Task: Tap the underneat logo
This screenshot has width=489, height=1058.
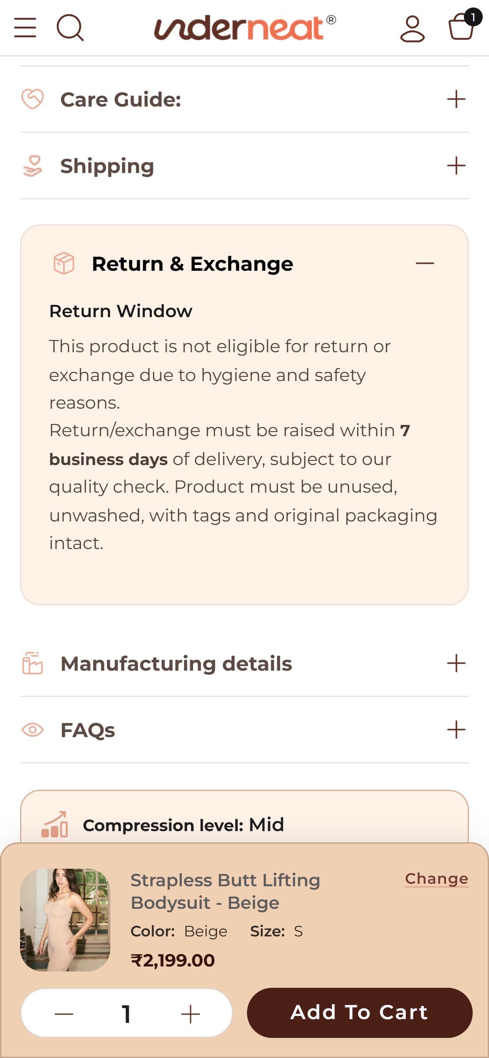Action: click(x=245, y=28)
